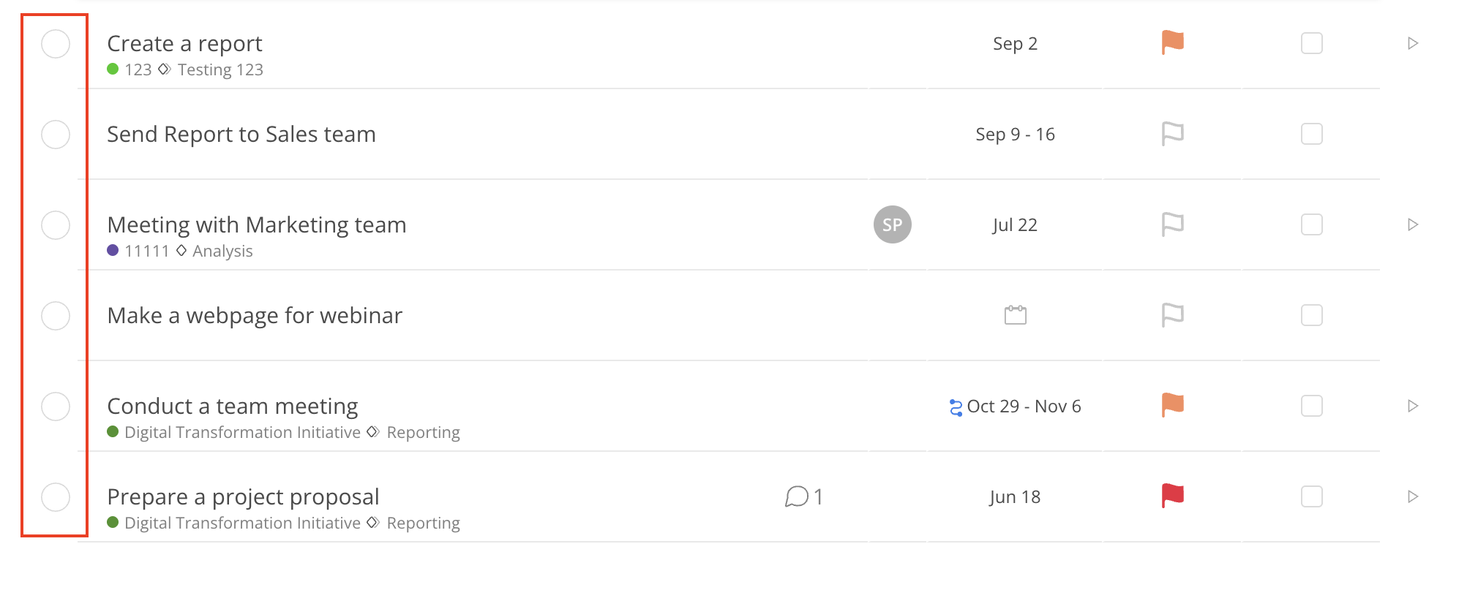1478x601 pixels.
Task: Expand the arrow beside Conduct a team meeting
Action: coord(1413,406)
